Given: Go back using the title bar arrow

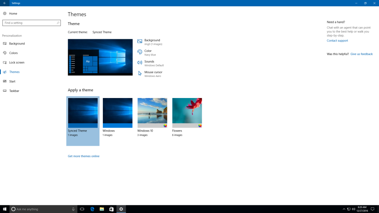Looking at the screenshot, I should (4, 3).
